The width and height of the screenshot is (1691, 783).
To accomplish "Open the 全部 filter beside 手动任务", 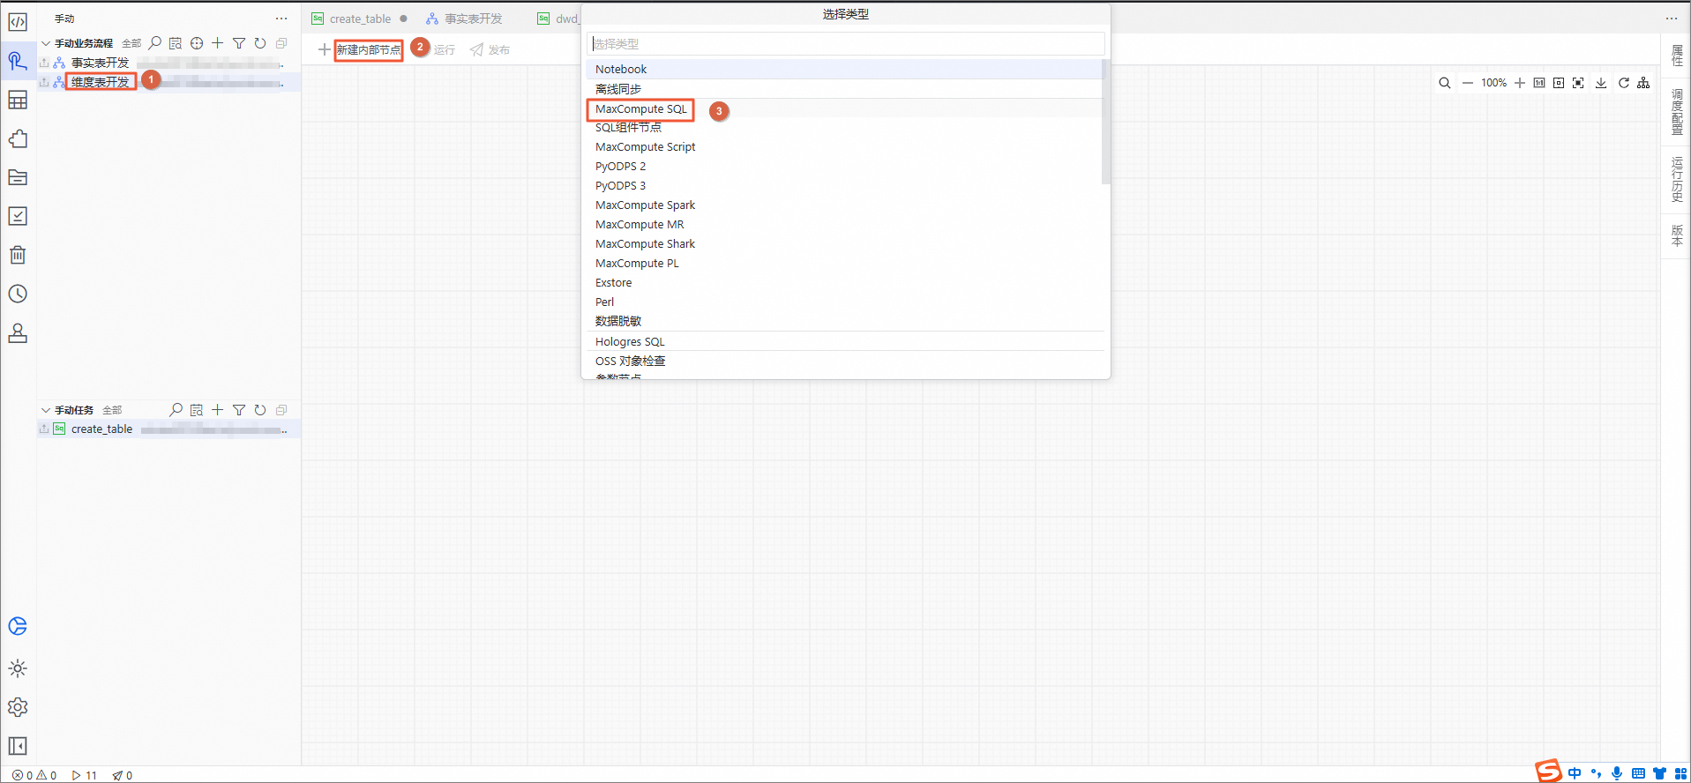I will tap(112, 410).
